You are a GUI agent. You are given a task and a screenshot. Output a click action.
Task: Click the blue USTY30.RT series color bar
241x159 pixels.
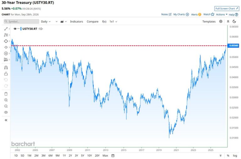21,29
